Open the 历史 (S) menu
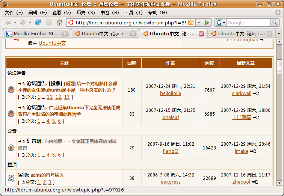The width and height of the screenshot is (284, 196). [x=86, y=13]
